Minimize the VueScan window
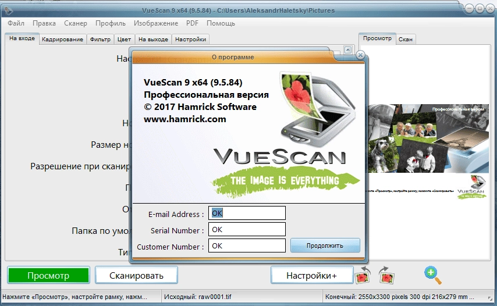Image resolution: width=497 pixels, height=306 pixels. pos(470,9)
